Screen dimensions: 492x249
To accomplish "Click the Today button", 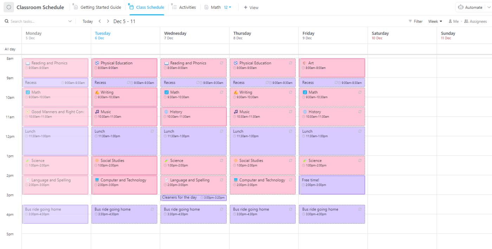I will pos(88,21).
